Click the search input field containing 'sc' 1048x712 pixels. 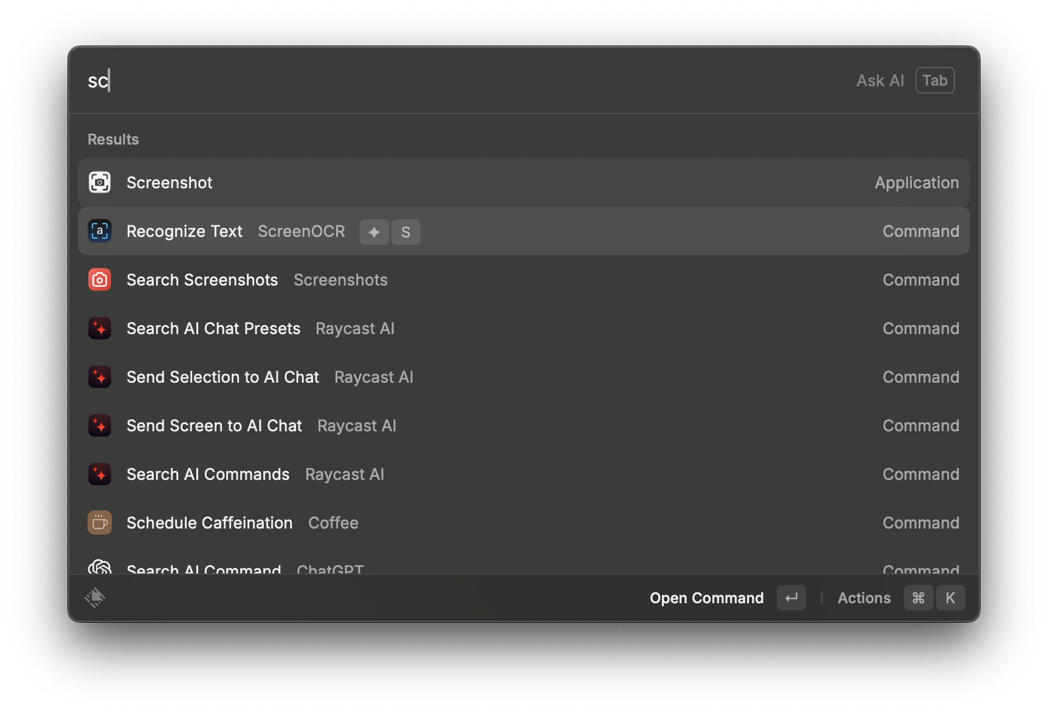tap(462, 80)
